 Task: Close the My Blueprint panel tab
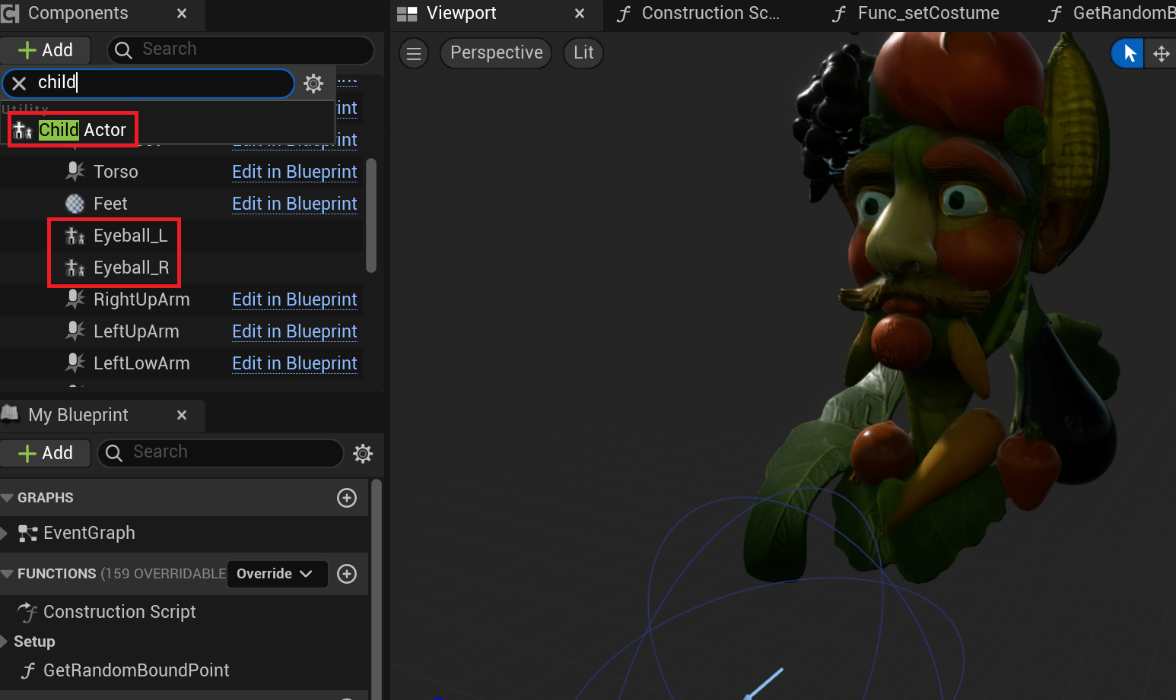(182, 415)
